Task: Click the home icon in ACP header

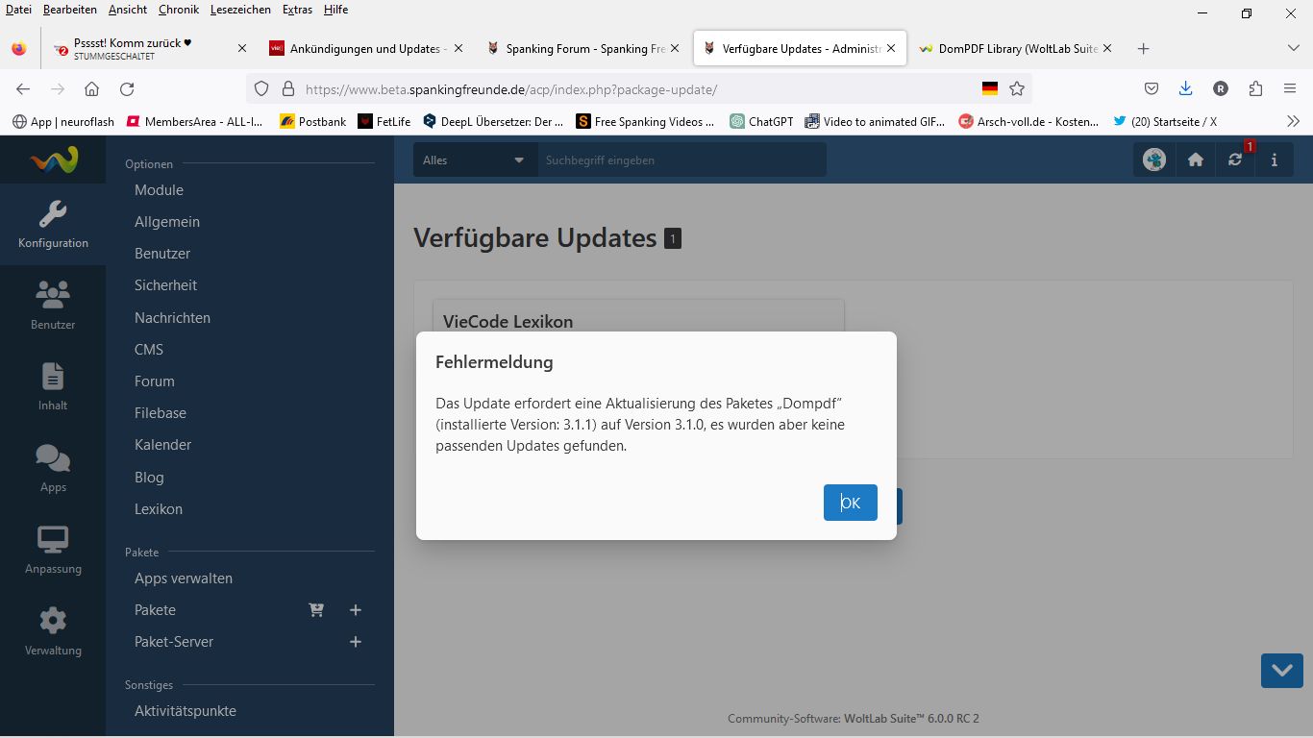Action: coord(1196,160)
